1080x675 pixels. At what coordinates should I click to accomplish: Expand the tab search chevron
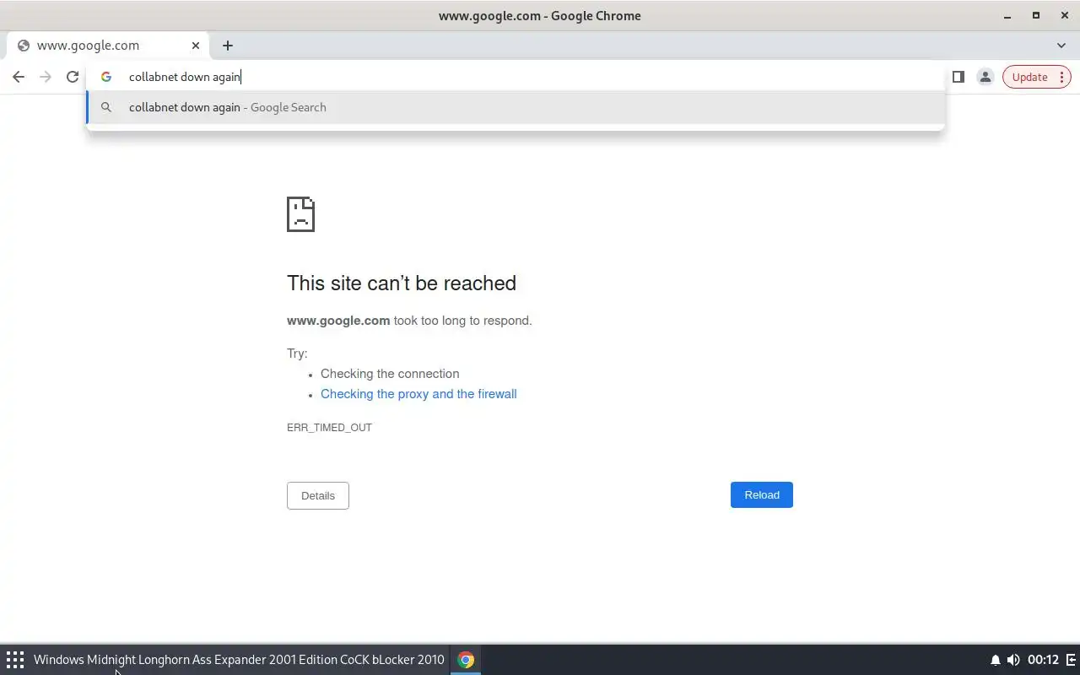[x=1061, y=46]
